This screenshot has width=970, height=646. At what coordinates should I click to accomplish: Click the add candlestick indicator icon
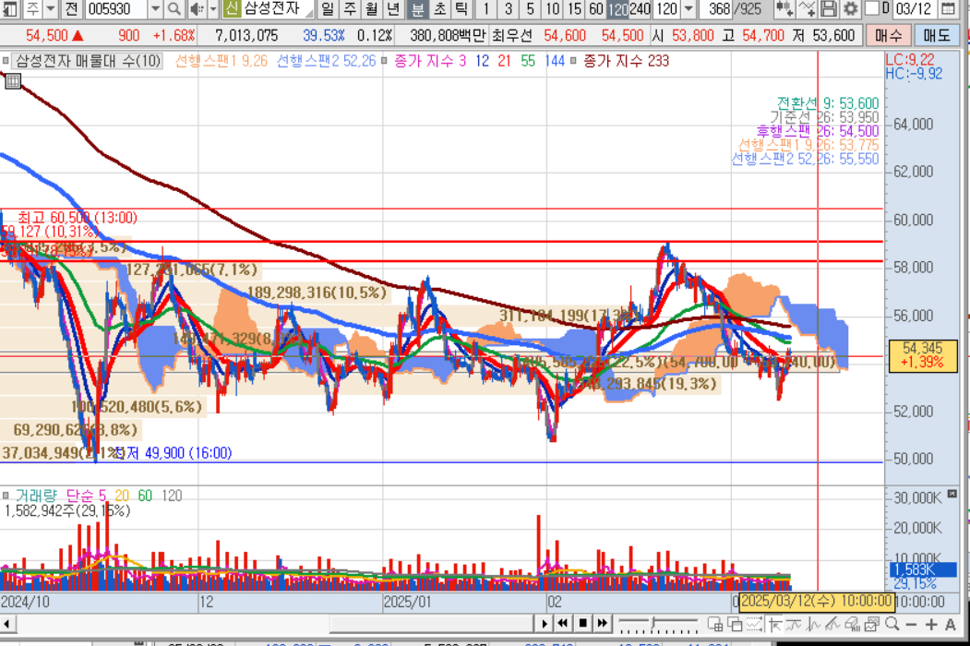784,9
